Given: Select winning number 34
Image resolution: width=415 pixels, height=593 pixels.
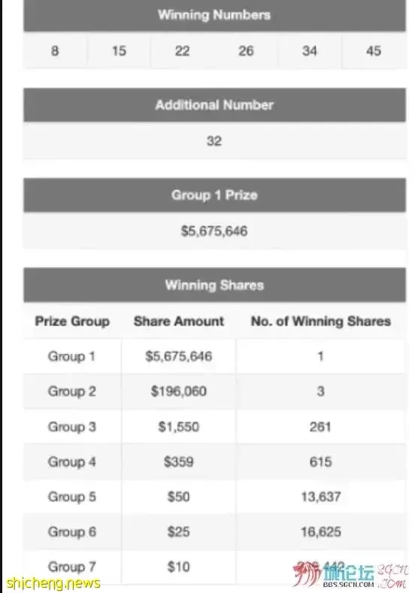Looking at the screenshot, I should pos(310,50).
